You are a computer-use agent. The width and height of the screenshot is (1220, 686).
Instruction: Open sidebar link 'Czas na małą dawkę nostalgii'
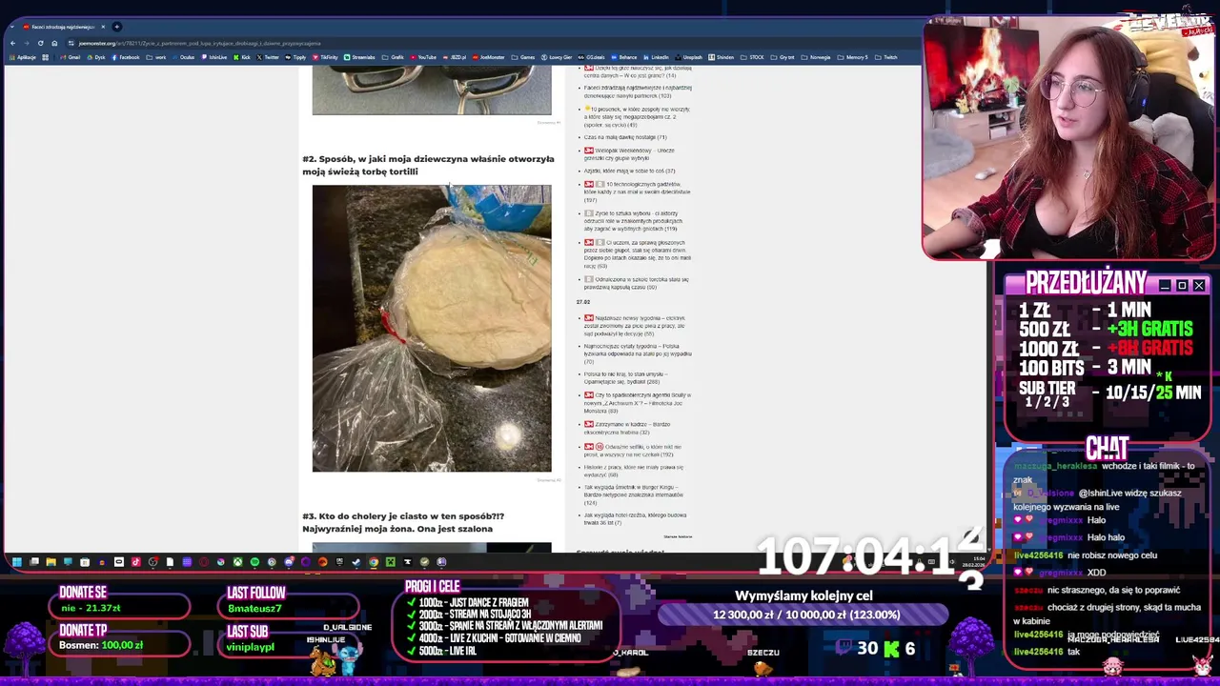point(625,137)
